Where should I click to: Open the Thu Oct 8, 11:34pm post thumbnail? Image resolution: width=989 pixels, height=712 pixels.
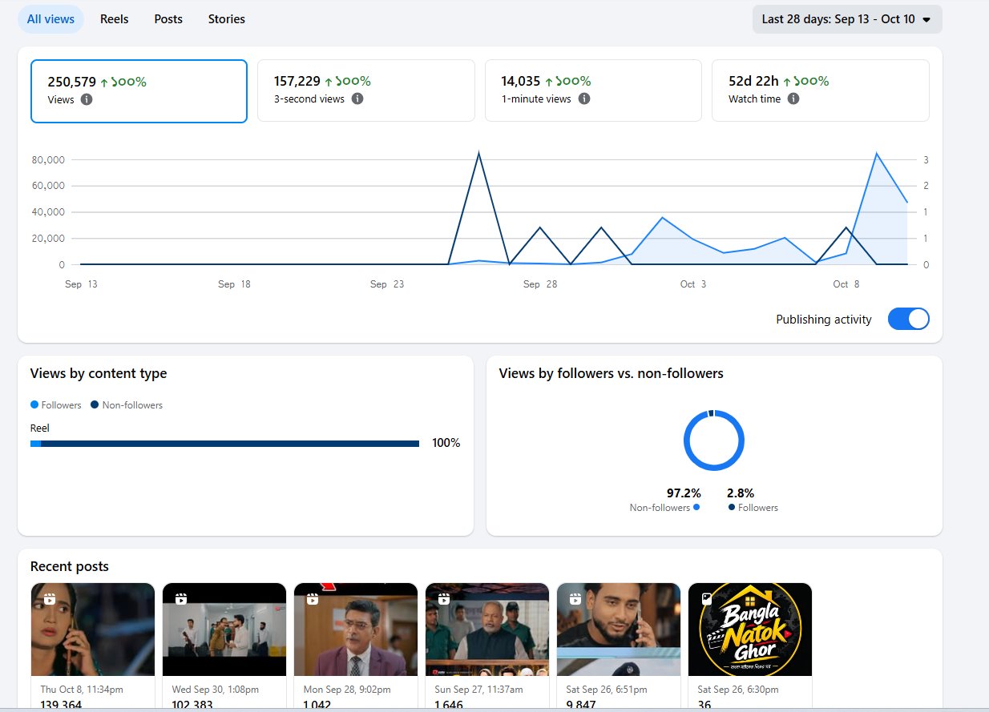[x=93, y=630]
